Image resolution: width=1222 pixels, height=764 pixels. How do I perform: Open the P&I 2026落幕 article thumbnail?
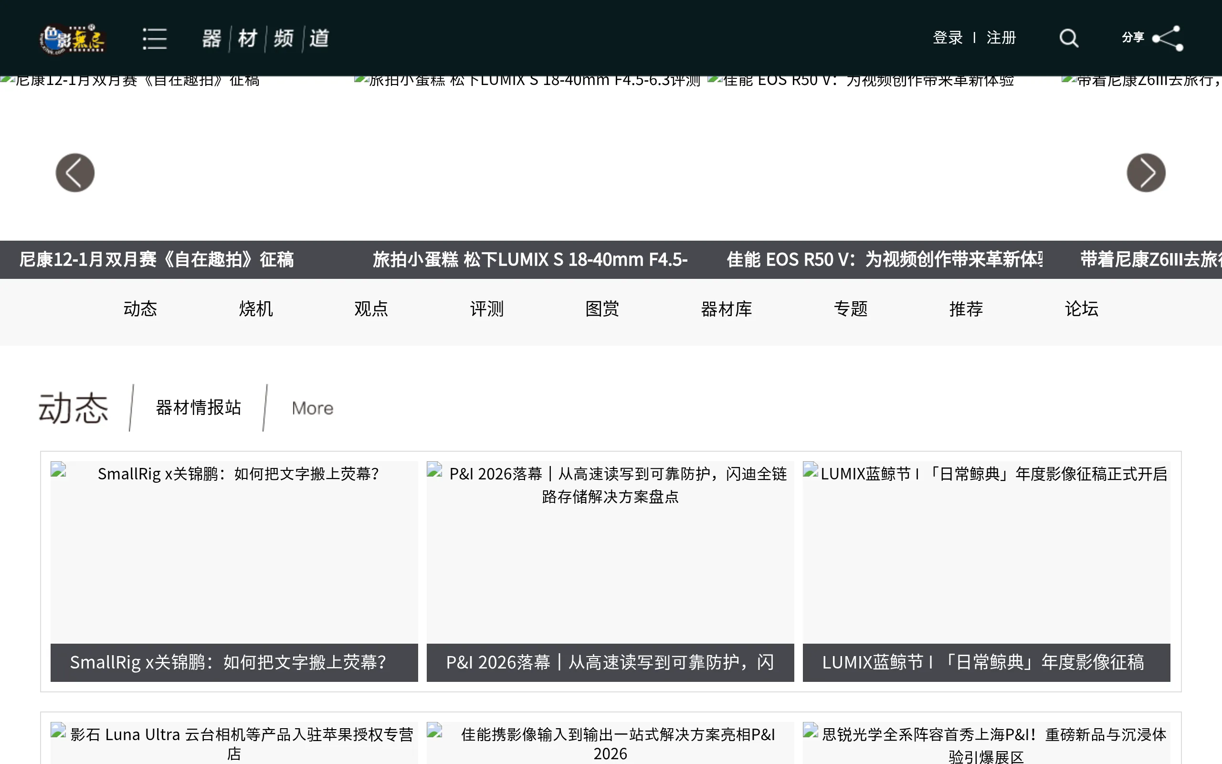(x=610, y=552)
